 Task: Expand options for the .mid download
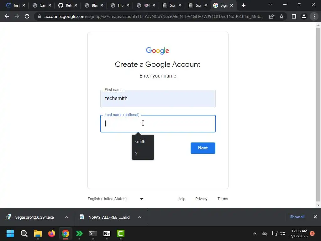(x=140, y=217)
